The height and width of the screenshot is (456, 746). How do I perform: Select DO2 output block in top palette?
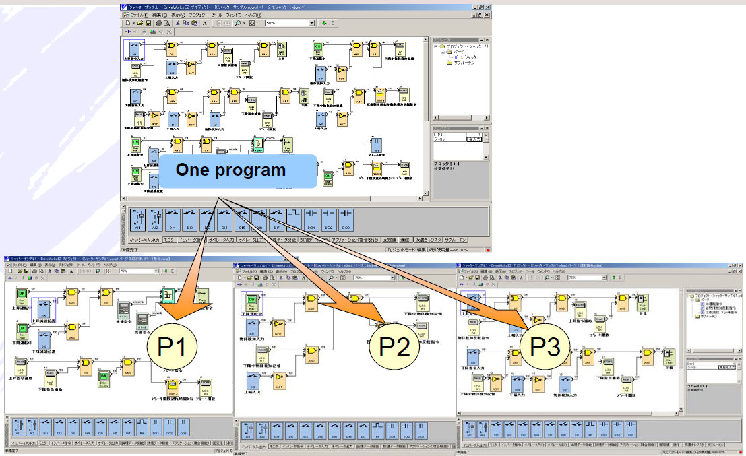click(x=329, y=220)
